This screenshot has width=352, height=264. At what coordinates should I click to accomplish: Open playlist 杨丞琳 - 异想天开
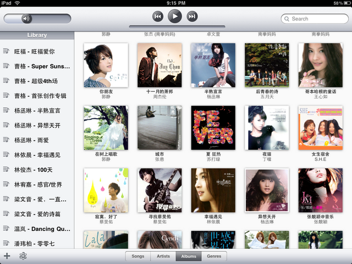point(37,125)
